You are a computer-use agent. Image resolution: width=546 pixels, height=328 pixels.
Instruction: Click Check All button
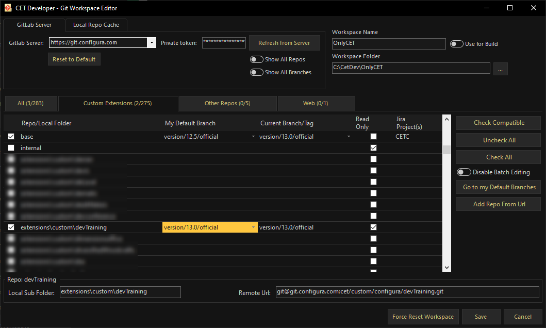(499, 157)
